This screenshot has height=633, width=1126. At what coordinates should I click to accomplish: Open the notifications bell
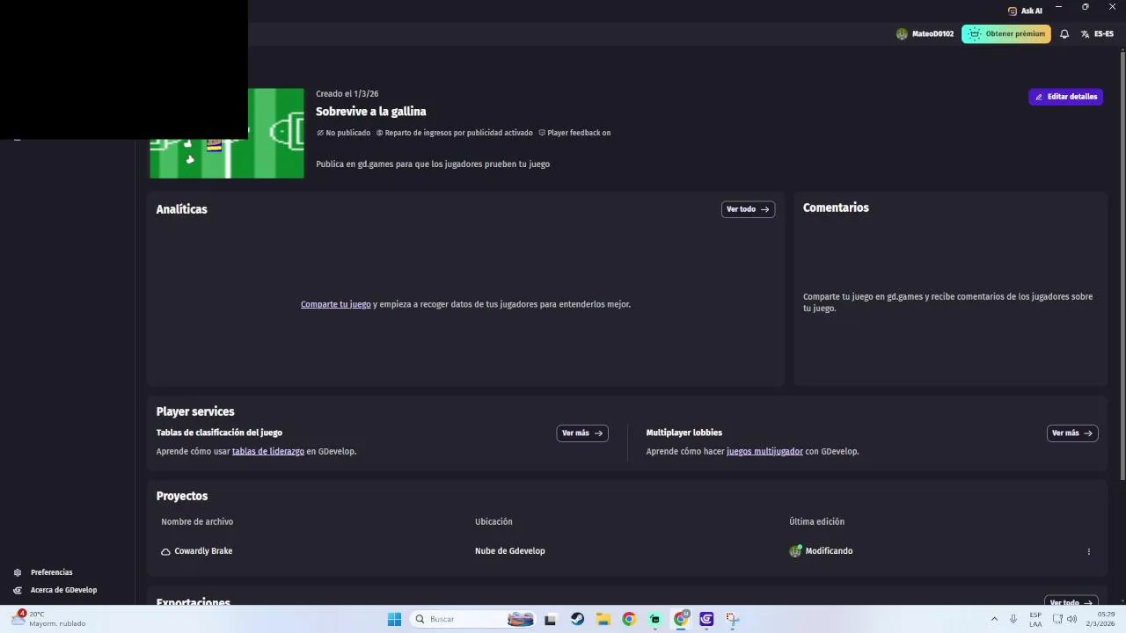click(x=1064, y=34)
